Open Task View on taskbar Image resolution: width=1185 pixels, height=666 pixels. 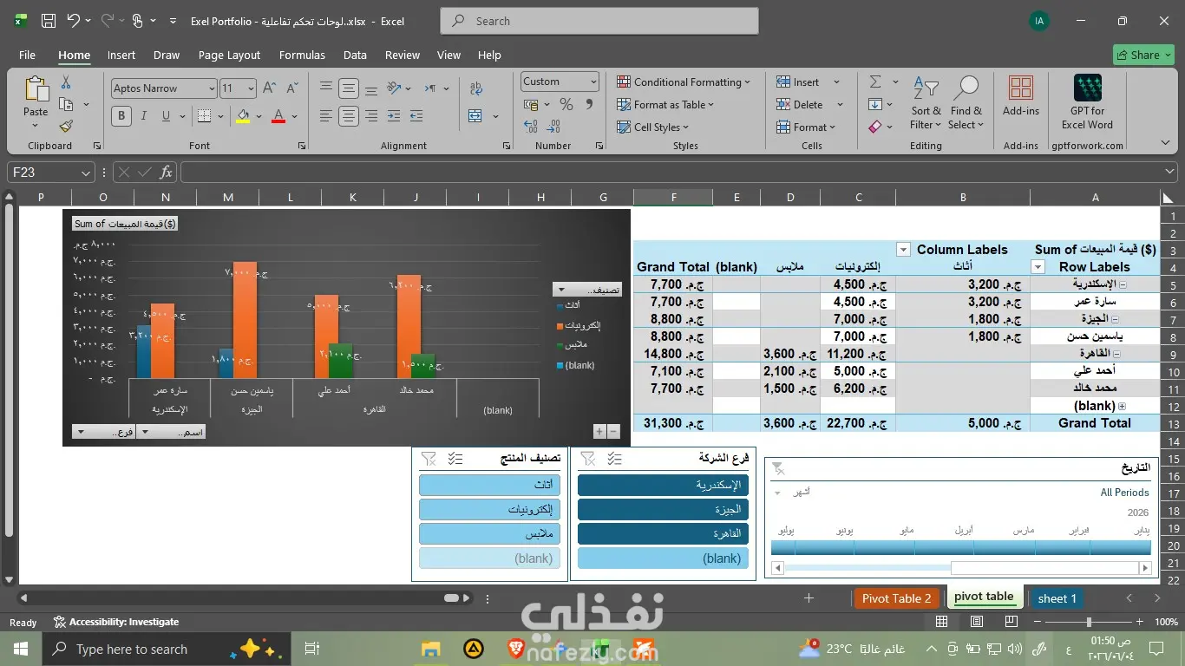point(312,649)
